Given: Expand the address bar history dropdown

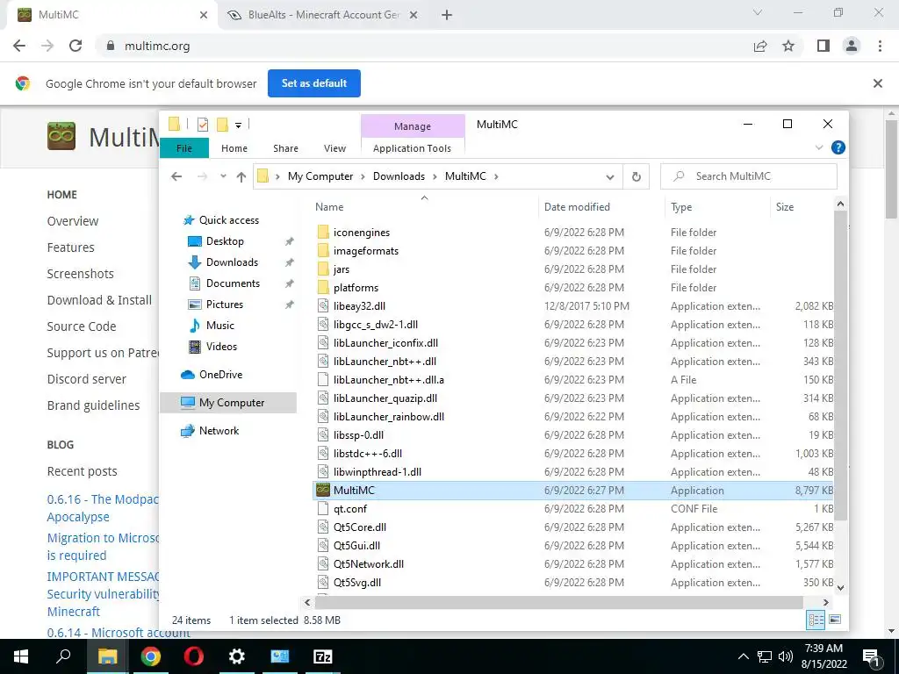Looking at the screenshot, I should [610, 177].
